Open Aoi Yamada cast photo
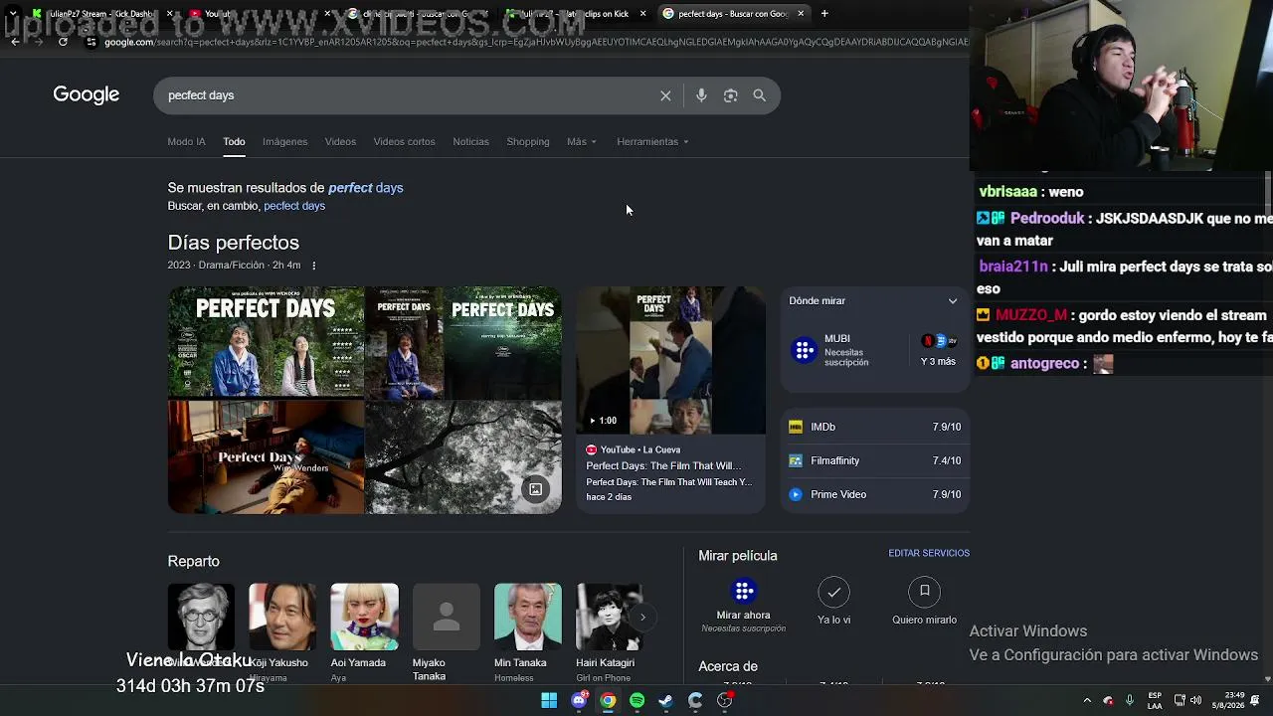 [364, 618]
